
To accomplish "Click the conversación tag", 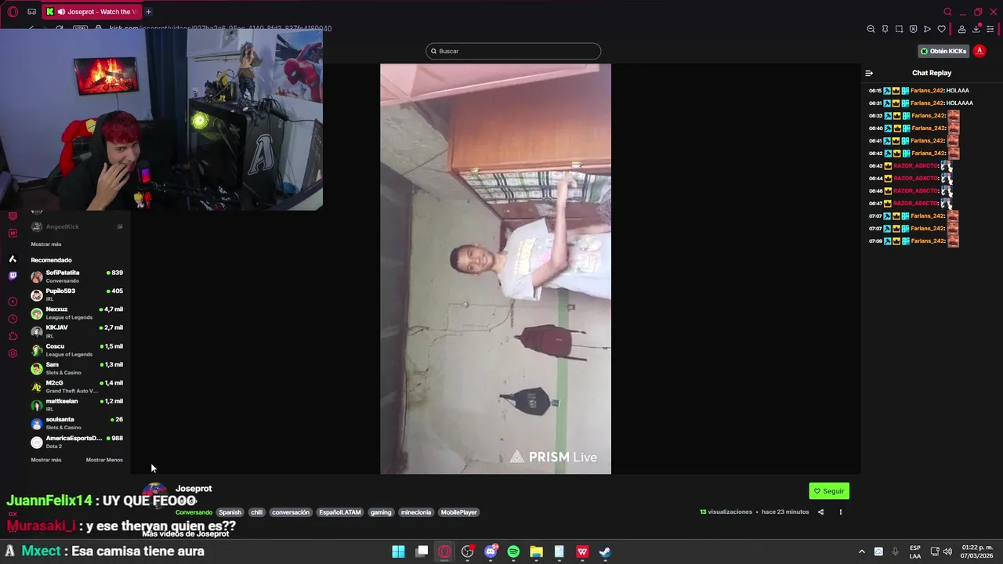I will (291, 512).
